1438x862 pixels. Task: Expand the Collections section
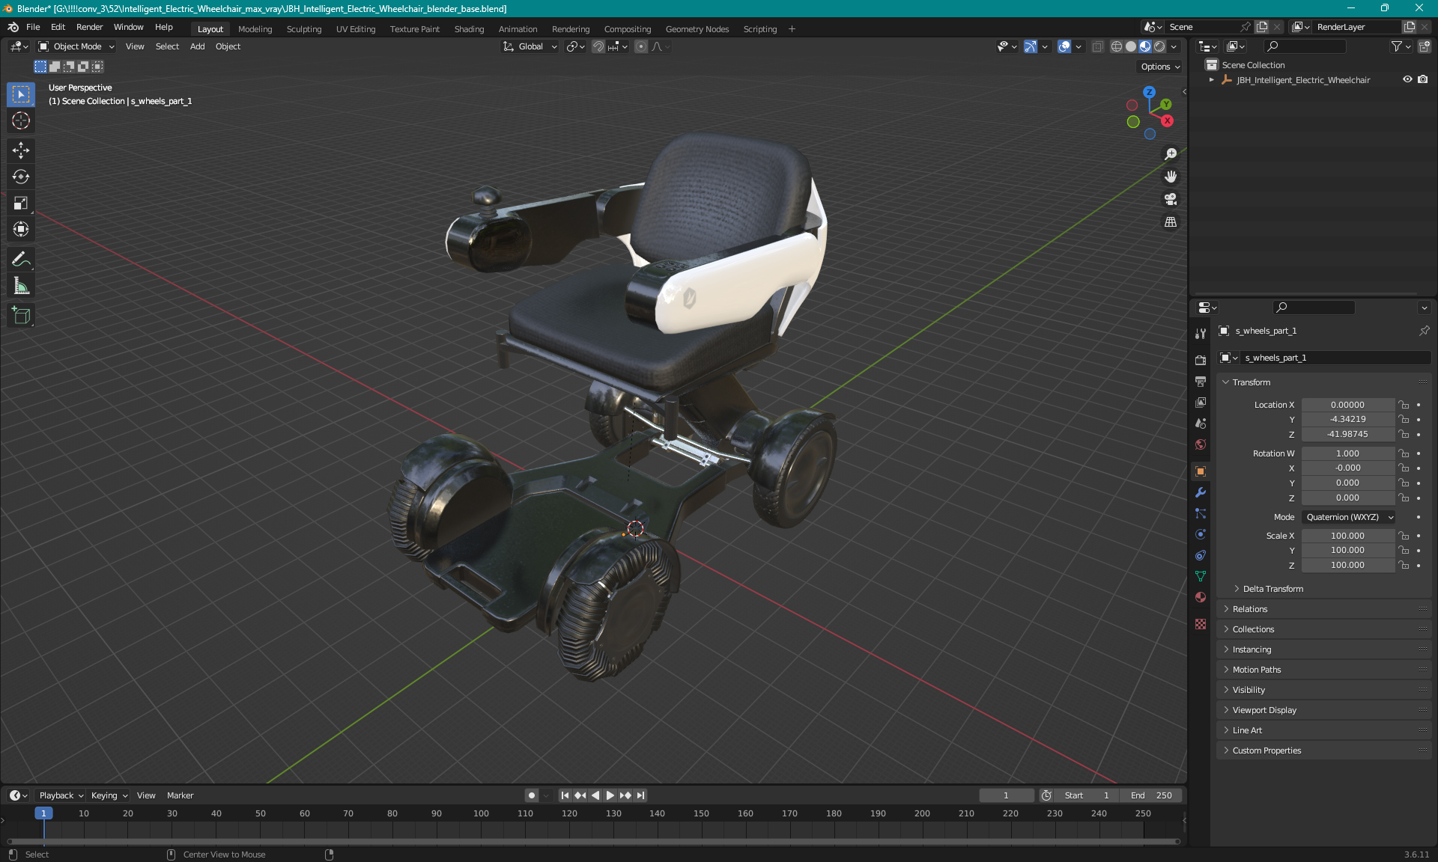click(1253, 629)
